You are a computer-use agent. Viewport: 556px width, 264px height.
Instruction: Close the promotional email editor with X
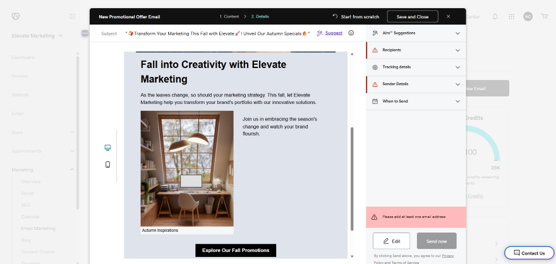(448, 16)
